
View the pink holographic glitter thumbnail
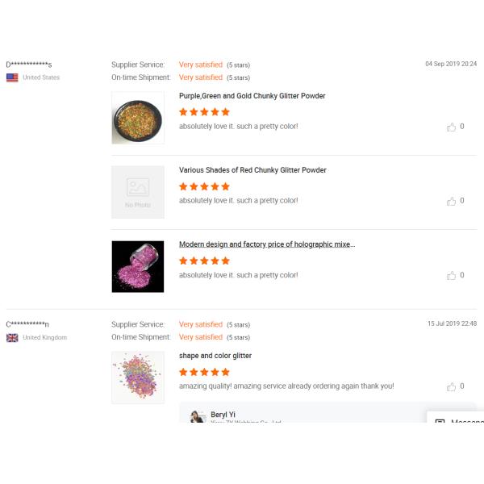pos(138,266)
